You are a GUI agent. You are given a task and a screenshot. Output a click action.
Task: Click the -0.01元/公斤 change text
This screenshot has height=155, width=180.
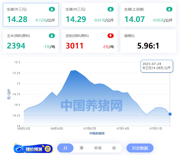(x=103, y=20)
